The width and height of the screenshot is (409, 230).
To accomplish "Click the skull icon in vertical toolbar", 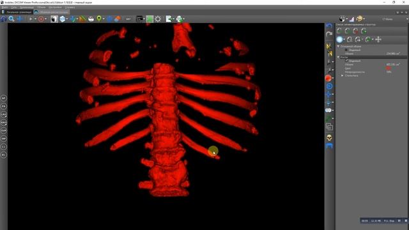I will [x=329, y=137].
